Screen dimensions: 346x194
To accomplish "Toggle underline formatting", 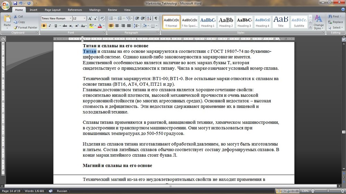I will 56,26.
